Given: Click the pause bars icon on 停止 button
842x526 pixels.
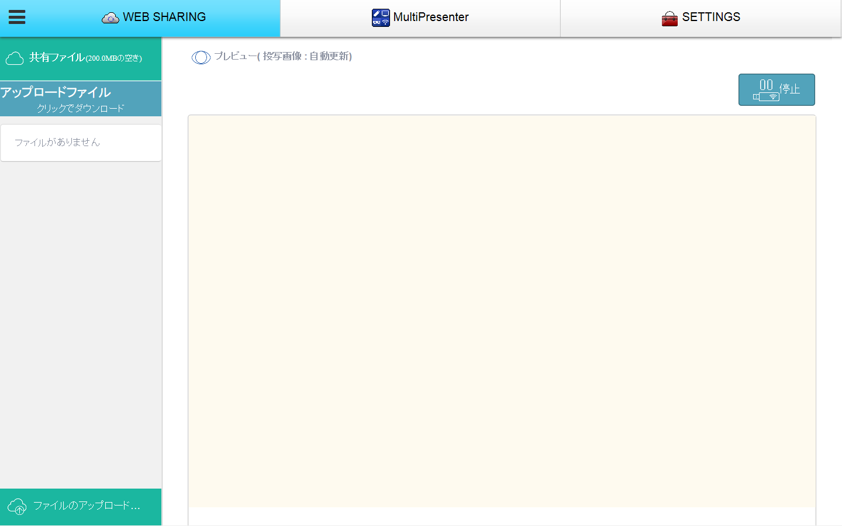Looking at the screenshot, I should (766, 85).
